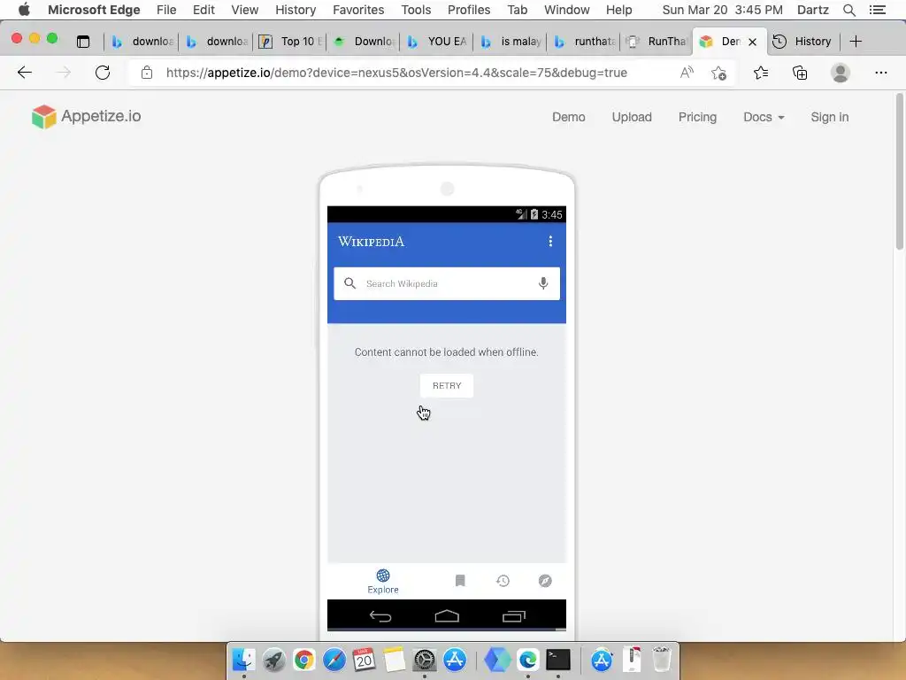906x680 pixels.
Task: Switch to the YOU EA tab
Action: (437, 41)
